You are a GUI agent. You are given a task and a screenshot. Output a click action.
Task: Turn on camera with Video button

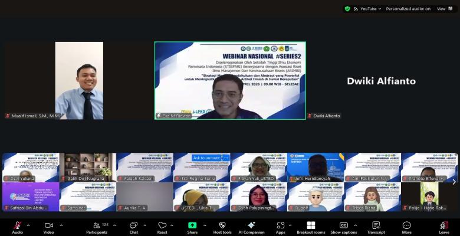click(x=48, y=227)
